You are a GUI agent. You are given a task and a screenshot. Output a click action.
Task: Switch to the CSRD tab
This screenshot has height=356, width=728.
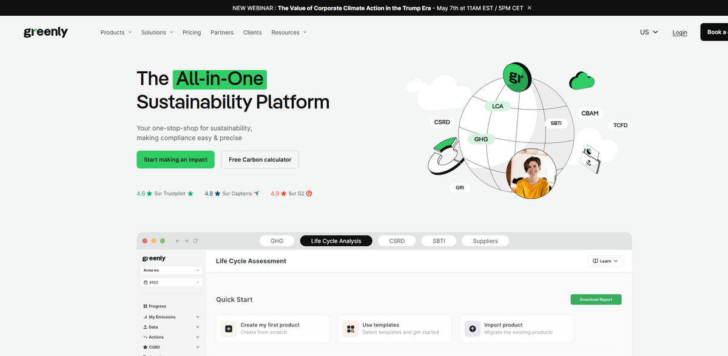click(397, 241)
